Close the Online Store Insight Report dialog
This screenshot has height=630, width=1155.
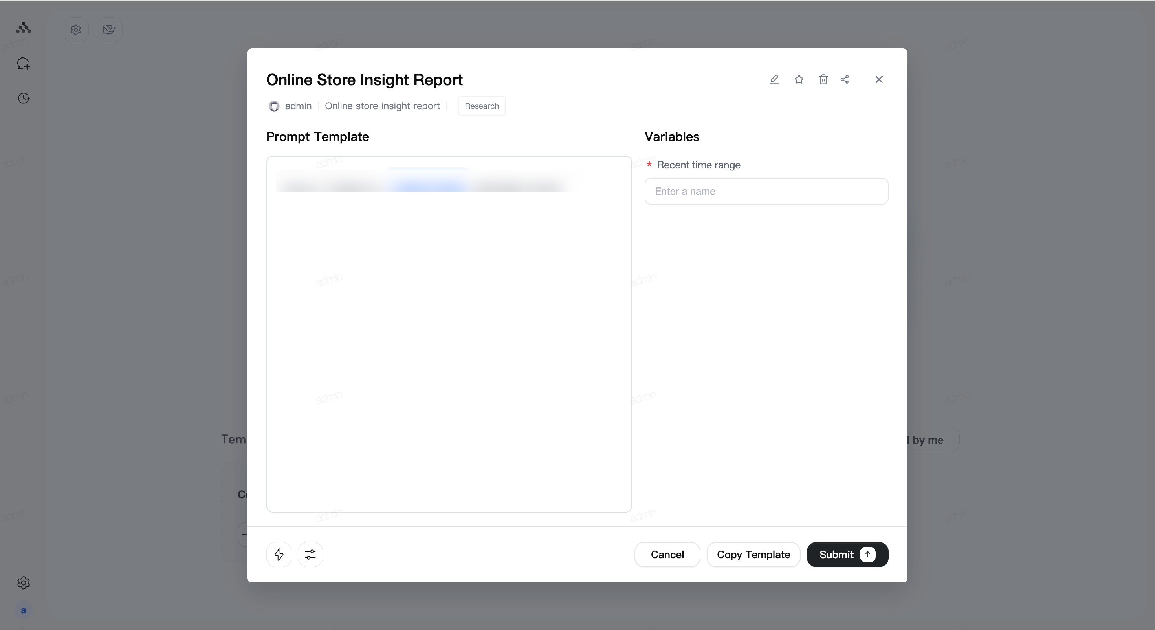879,79
